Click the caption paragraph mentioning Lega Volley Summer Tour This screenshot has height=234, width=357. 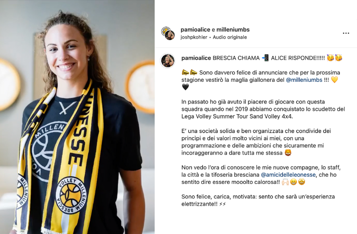(x=263, y=109)
